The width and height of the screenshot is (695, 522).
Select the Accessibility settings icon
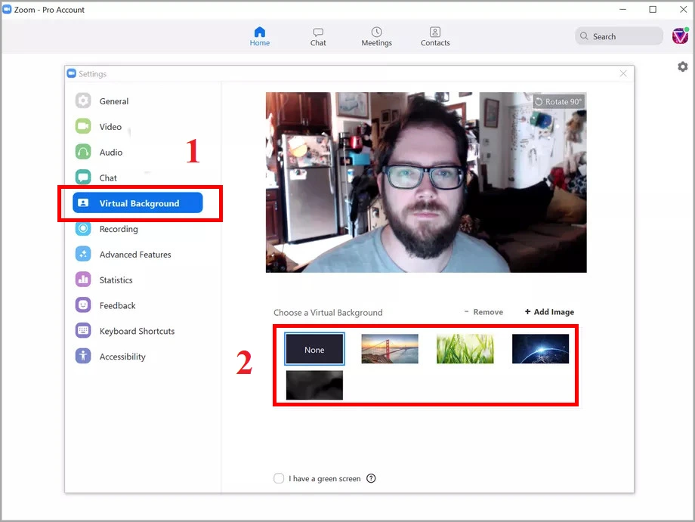(x=82, y=356)
